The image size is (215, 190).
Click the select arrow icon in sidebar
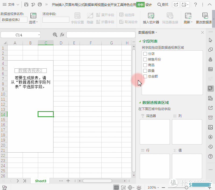(210, 40)
